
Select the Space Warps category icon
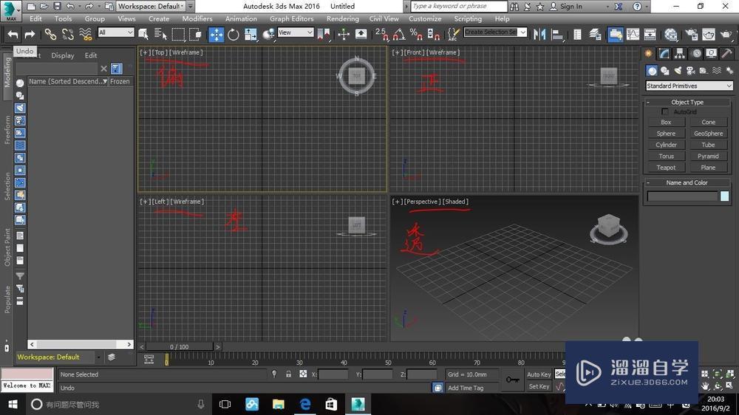pyautogui.click(x=717, y=71)
